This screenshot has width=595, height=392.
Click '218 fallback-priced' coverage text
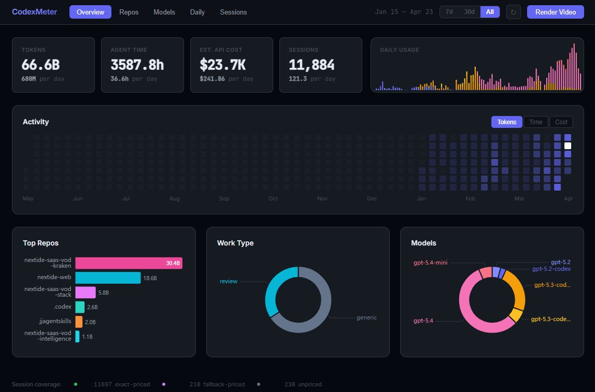217,384
